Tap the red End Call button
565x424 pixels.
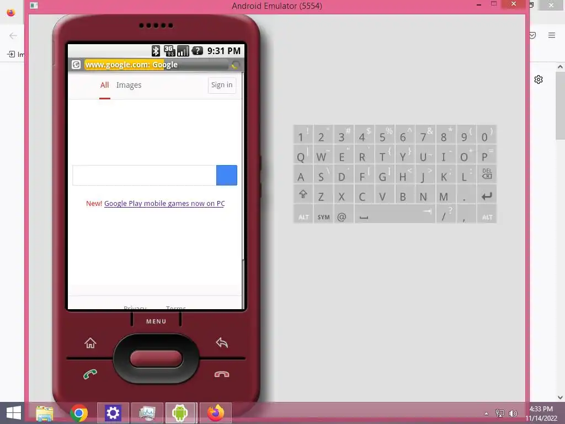(x=222, y=374)
